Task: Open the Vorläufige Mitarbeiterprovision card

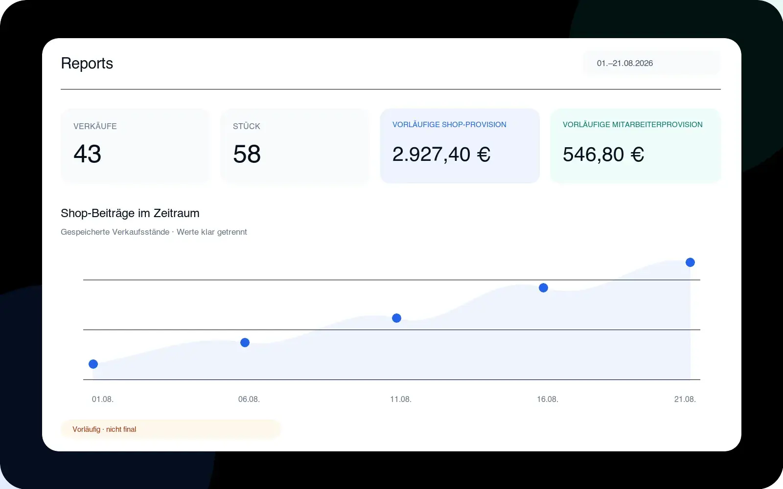Action: [636, 146]
